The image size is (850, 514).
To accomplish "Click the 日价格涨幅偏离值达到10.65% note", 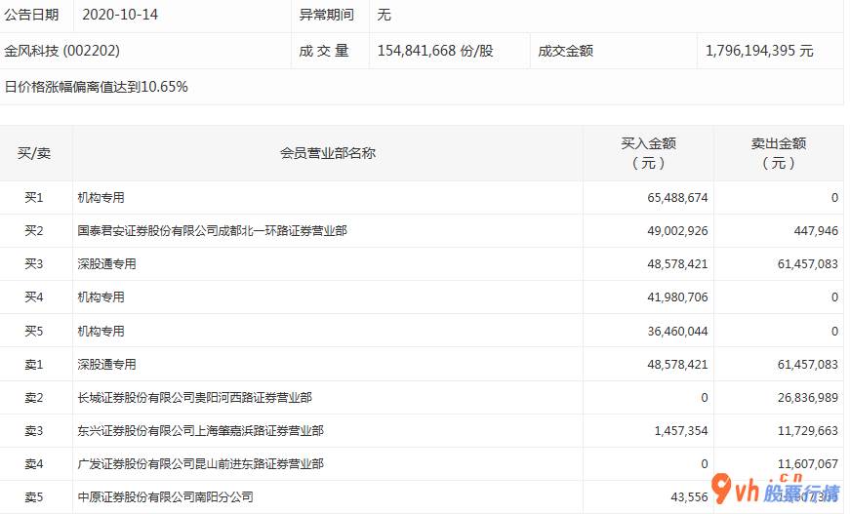I will (96, 87).
